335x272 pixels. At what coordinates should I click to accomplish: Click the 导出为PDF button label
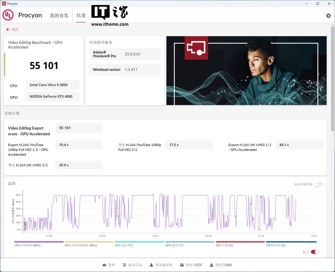194,265
